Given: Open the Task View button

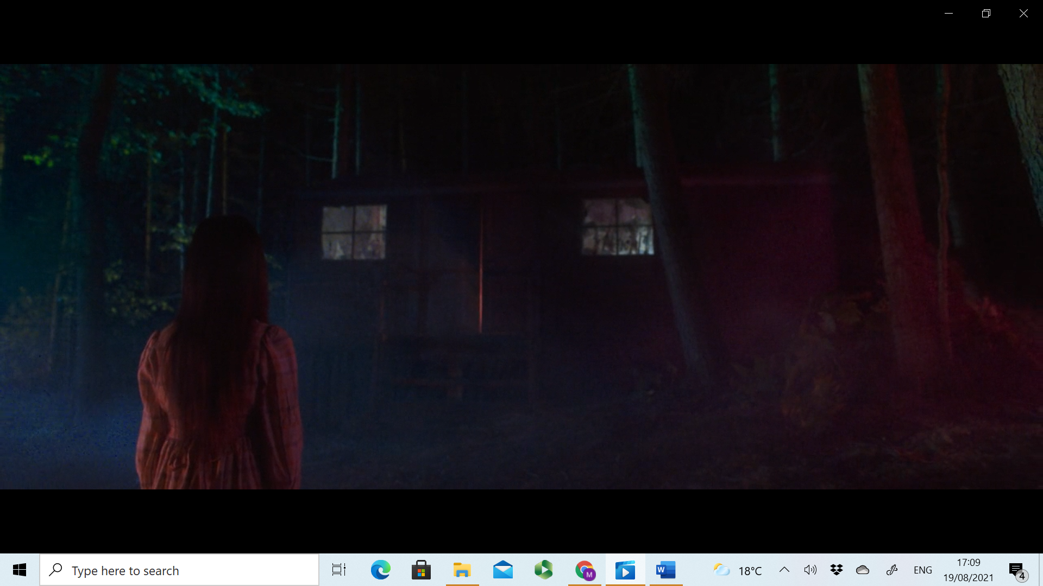Looking at the screenshot, I should click(x=339, y=570).
